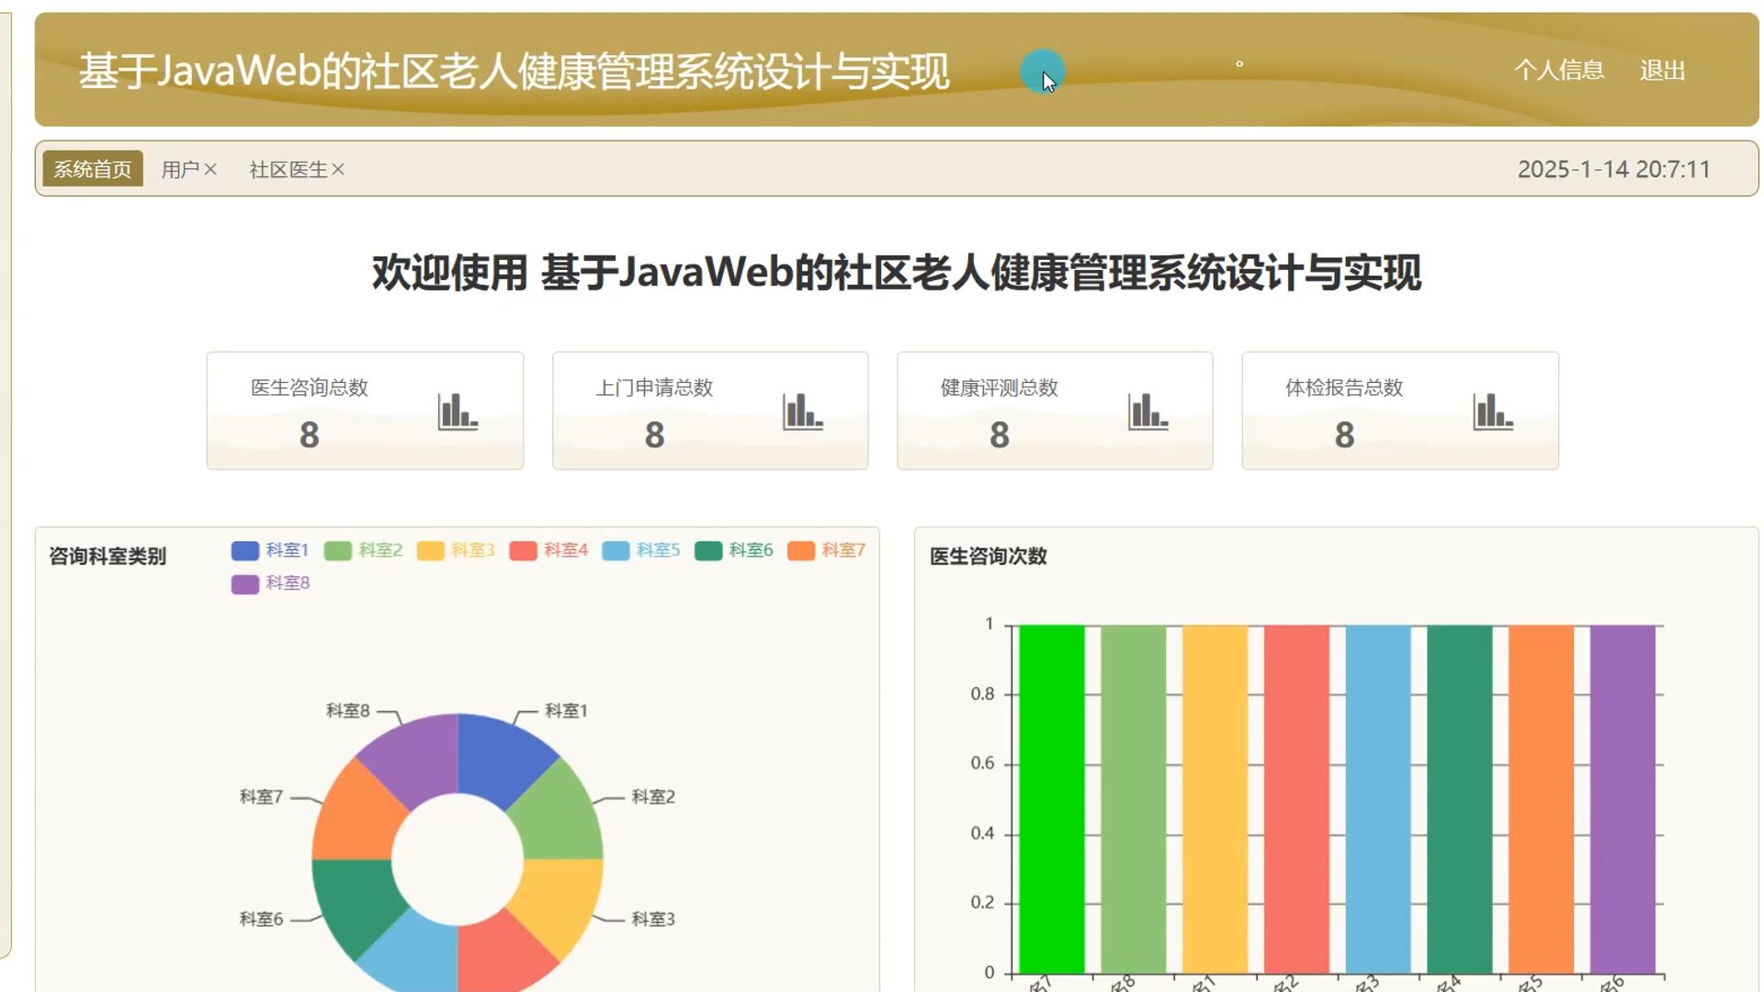1764x992 pixels.
Task: Toggle 科室5 legend entry in pie chart
Action: click(641, 550)
